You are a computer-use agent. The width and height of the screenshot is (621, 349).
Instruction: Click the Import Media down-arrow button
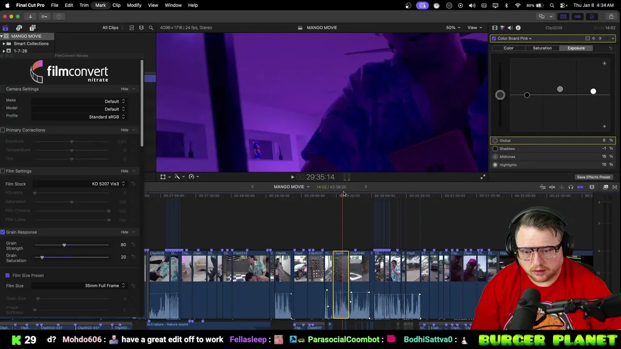click(x=30, y=16)
